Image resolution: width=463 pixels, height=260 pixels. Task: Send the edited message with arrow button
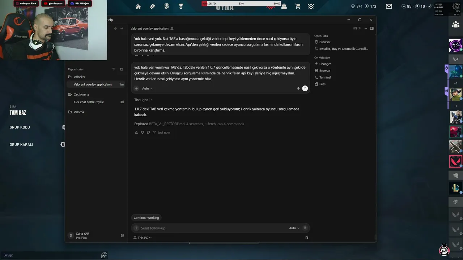(305, 88)
